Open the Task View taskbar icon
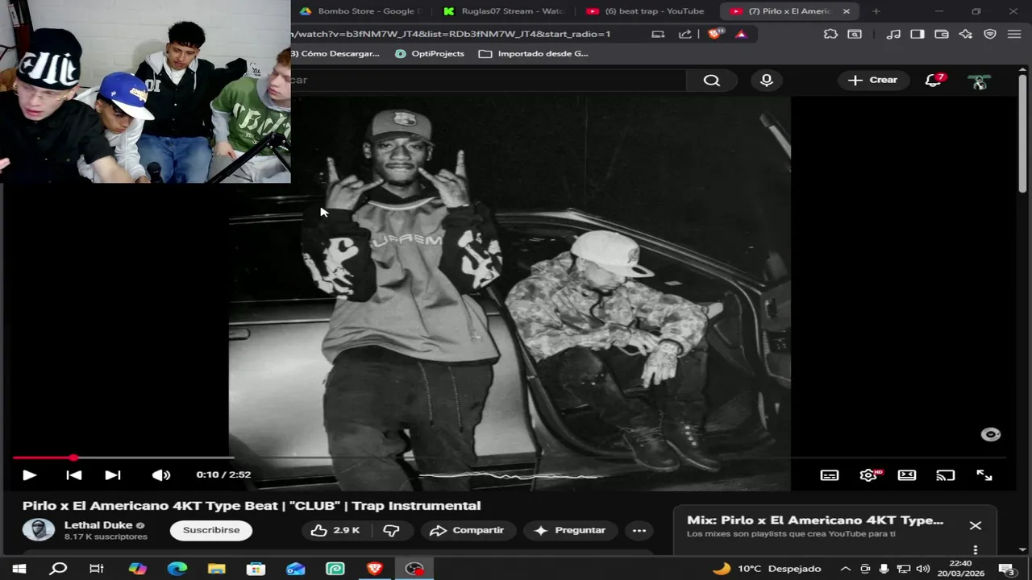Image resolution: width=1032 pixels, height=580 pixels. coord(97,569)
